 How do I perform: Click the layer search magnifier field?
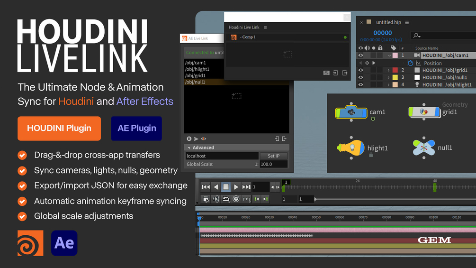[x=443, y=36]
